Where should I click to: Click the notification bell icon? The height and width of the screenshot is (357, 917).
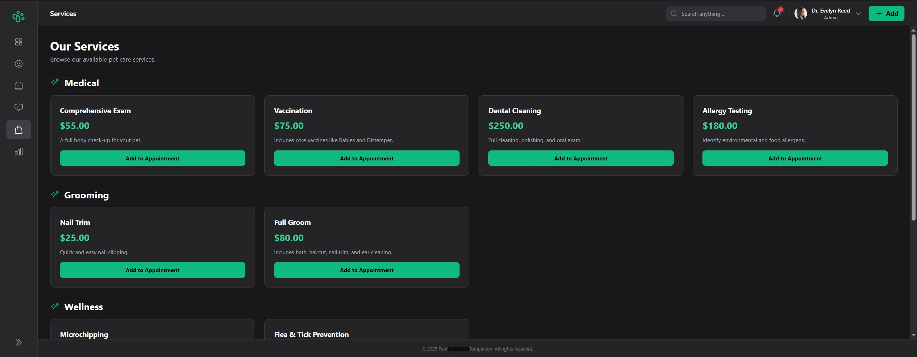(777, 14)
